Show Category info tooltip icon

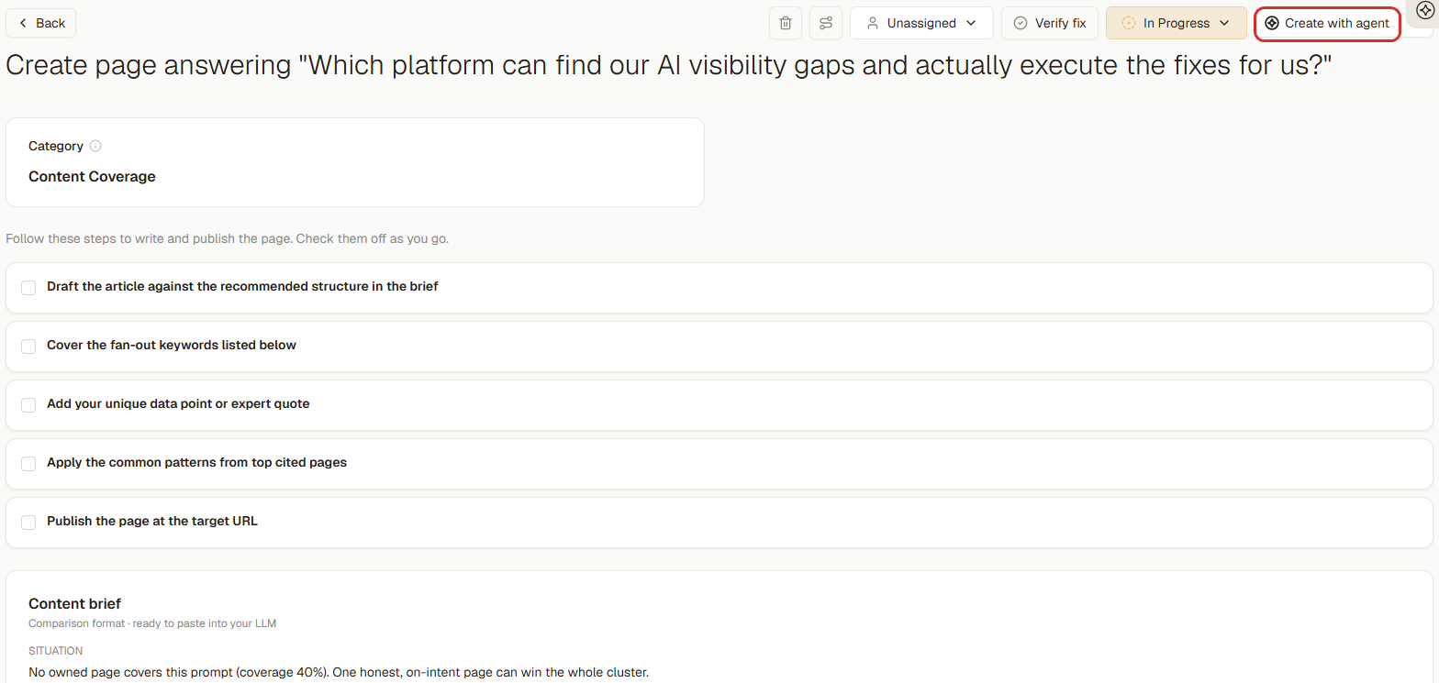[95, 146]
